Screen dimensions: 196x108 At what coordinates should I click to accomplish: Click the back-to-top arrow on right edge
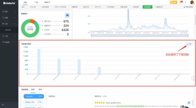(194, 77)
